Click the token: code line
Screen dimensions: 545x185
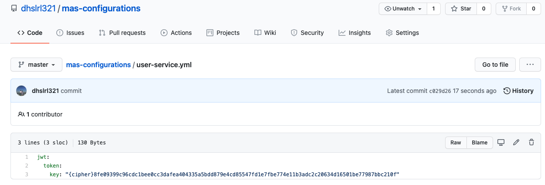click(x=52, y=166)
